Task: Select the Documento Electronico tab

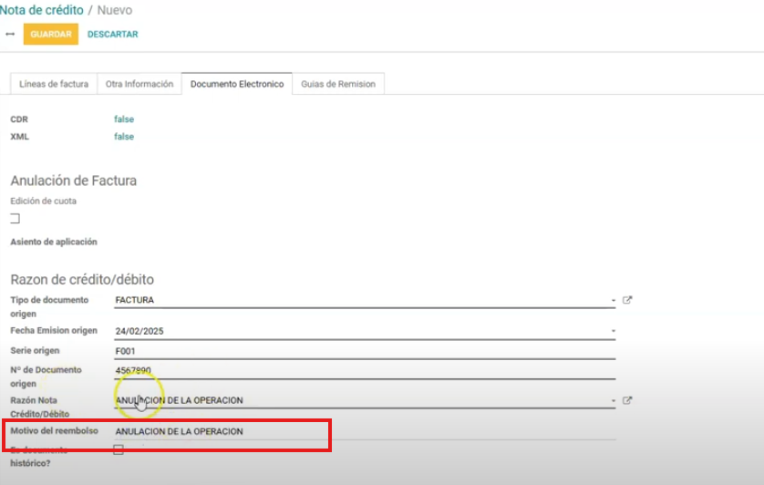Action: tap(237, 84)
